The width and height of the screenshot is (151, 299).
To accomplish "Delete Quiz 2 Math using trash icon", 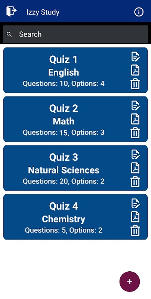I will [135, 133].
